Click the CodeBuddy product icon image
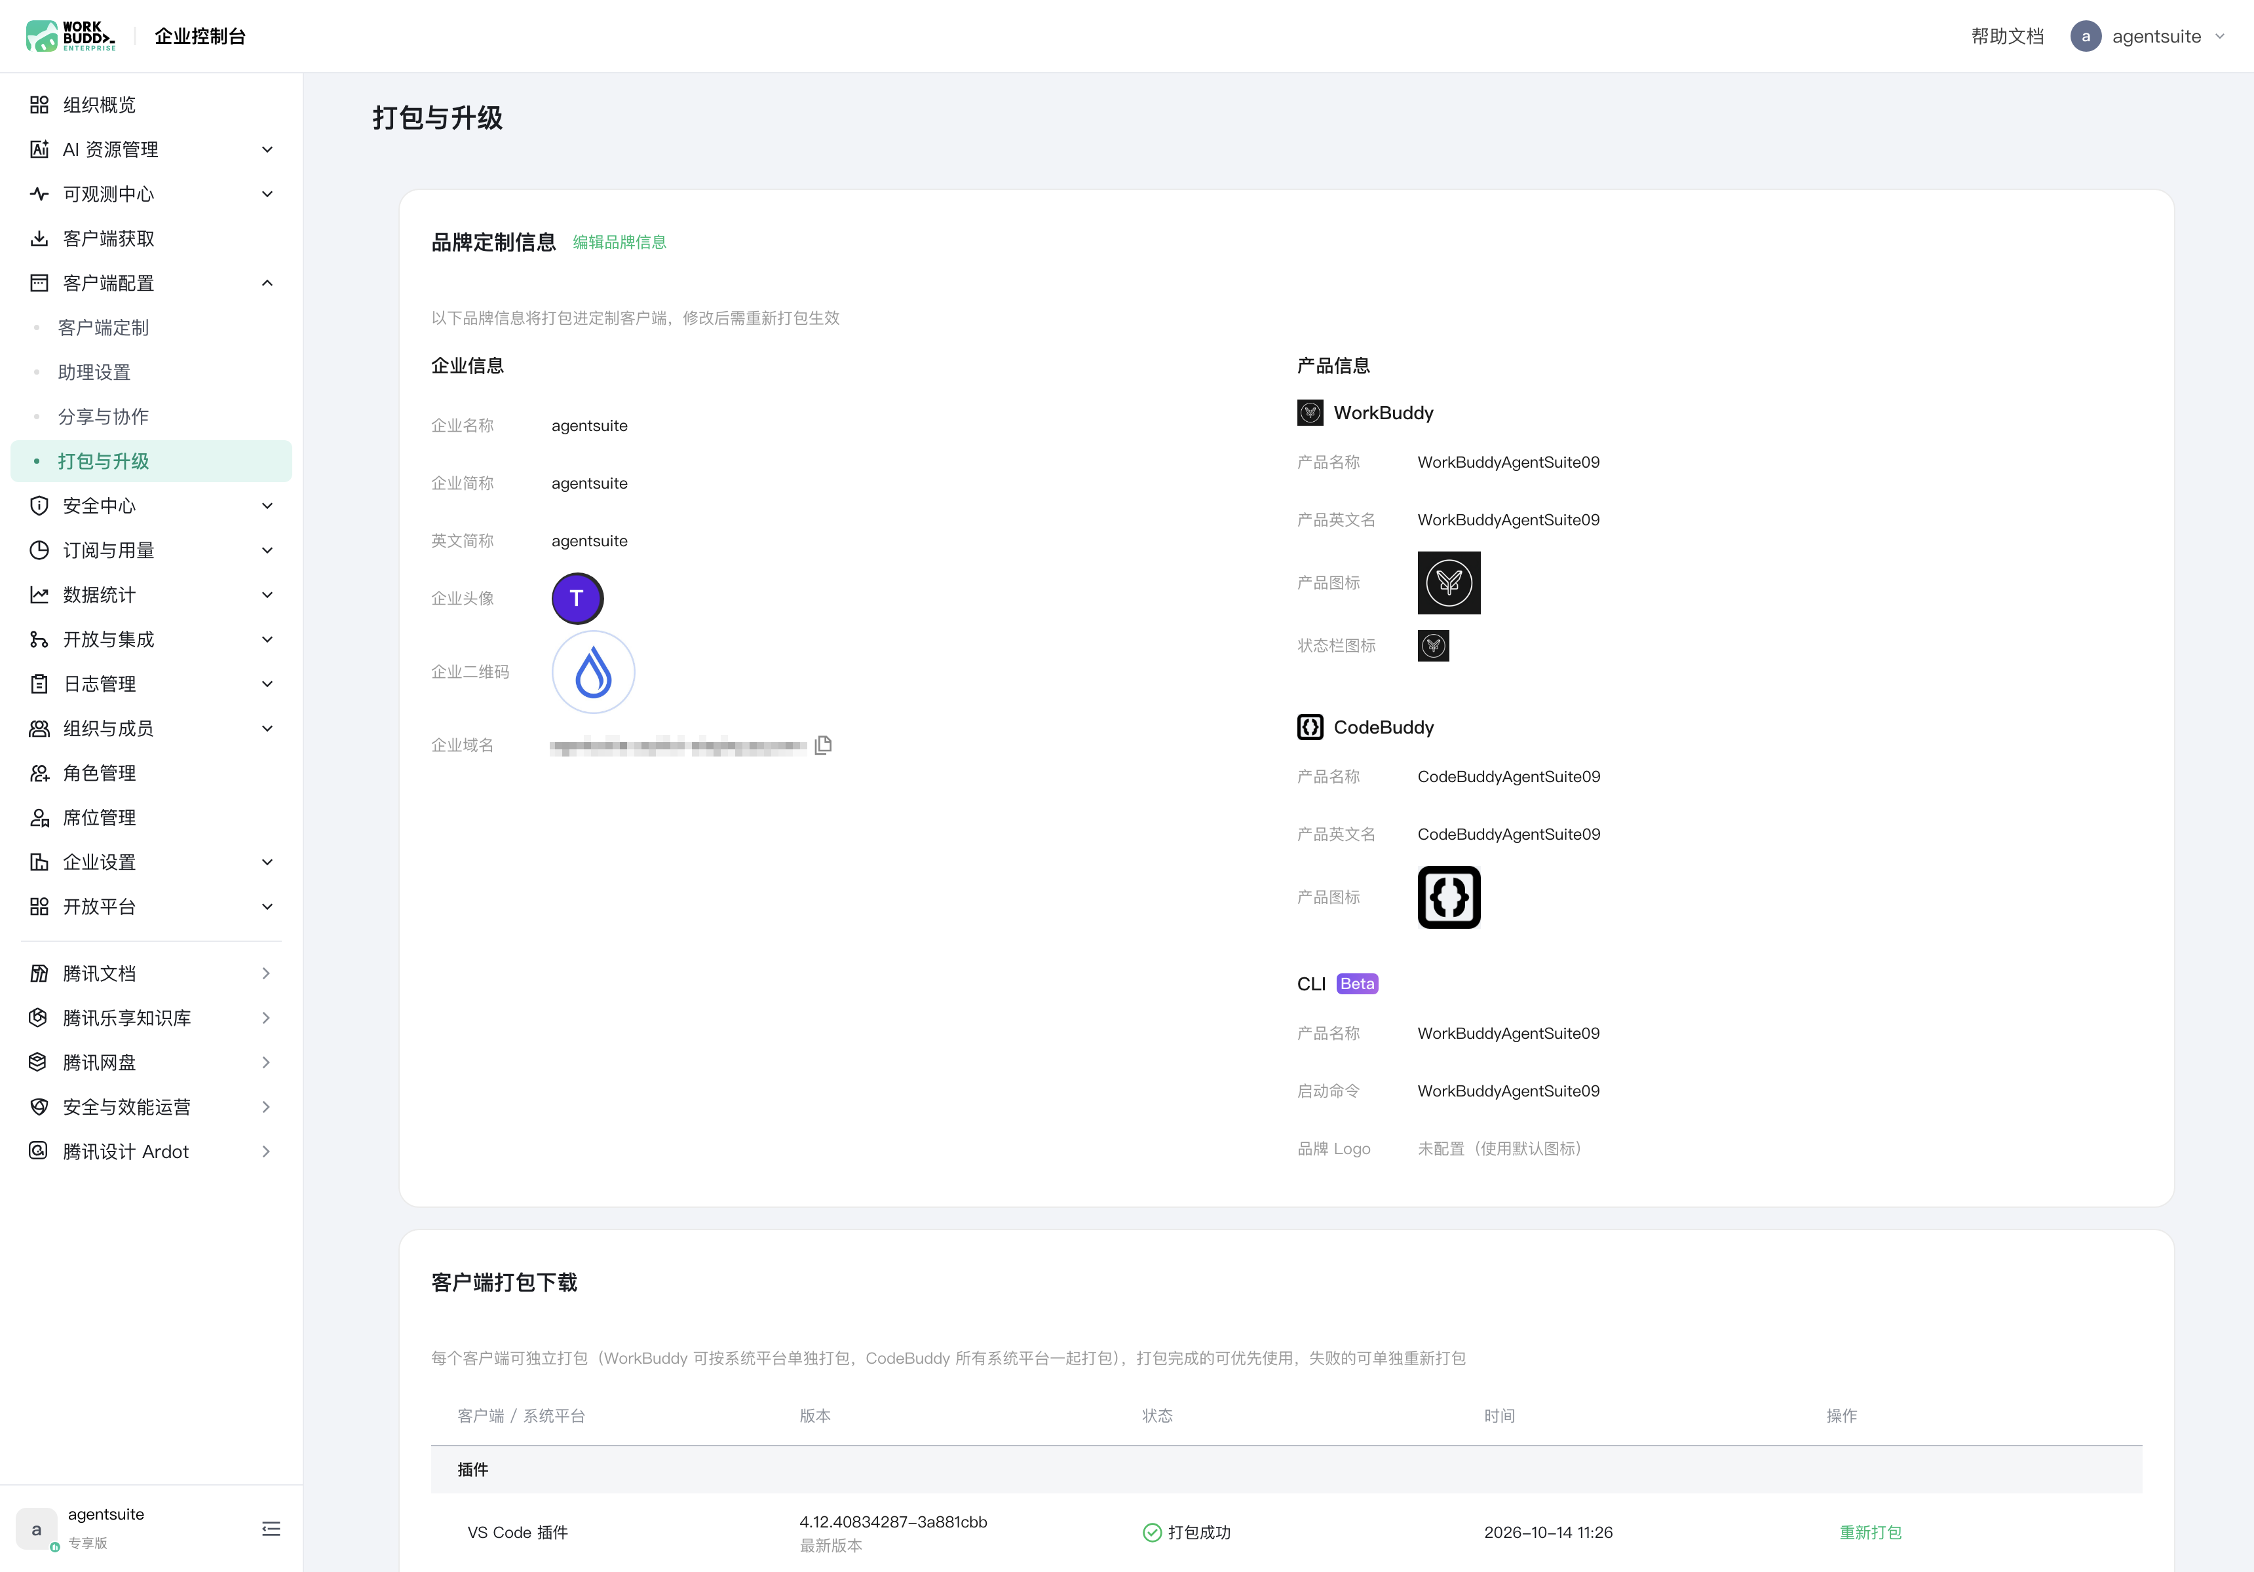This screenshot has height=1572, width=2254. [x=1449, y=897]
